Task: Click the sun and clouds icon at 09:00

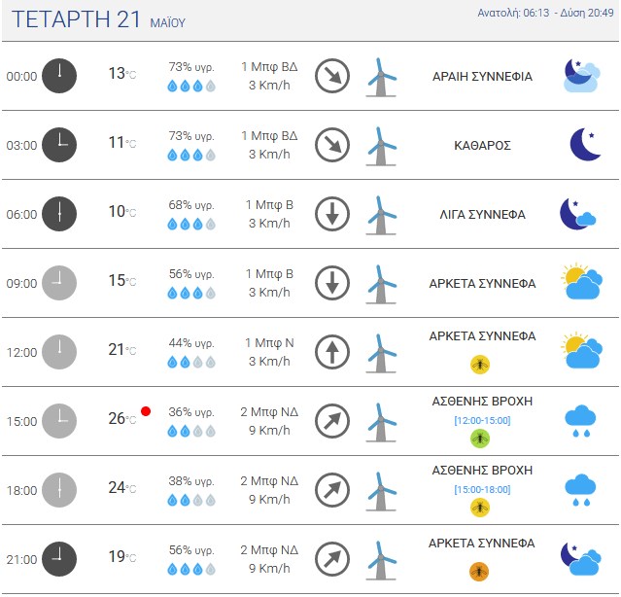Action: point(581,282)
